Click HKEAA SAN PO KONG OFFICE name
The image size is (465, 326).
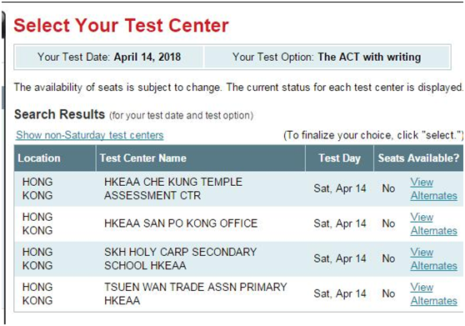181,223
